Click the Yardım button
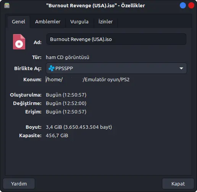Viewport: 197px width, 192px height. tap(19, 184)
